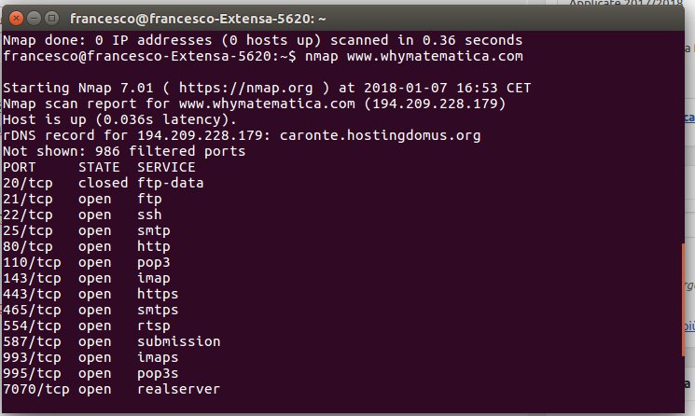This screenshot has width=695, height=416.
Task: Click the PORT column header
Action: [19, 167]
